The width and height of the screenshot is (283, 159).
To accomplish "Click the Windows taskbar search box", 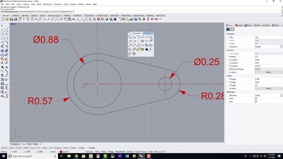I will click(x=32, y=156).
